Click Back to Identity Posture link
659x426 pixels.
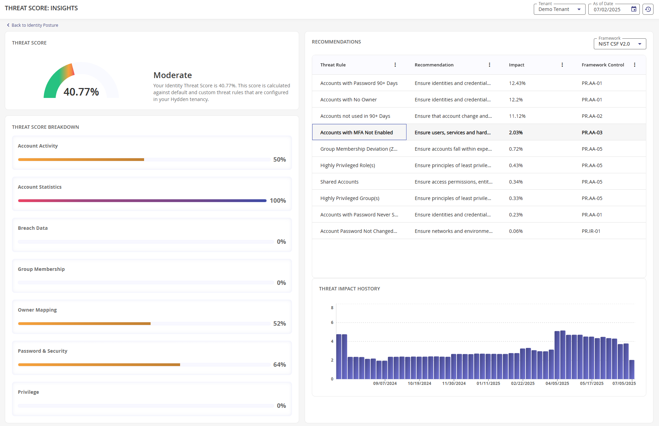coord(35,25)
